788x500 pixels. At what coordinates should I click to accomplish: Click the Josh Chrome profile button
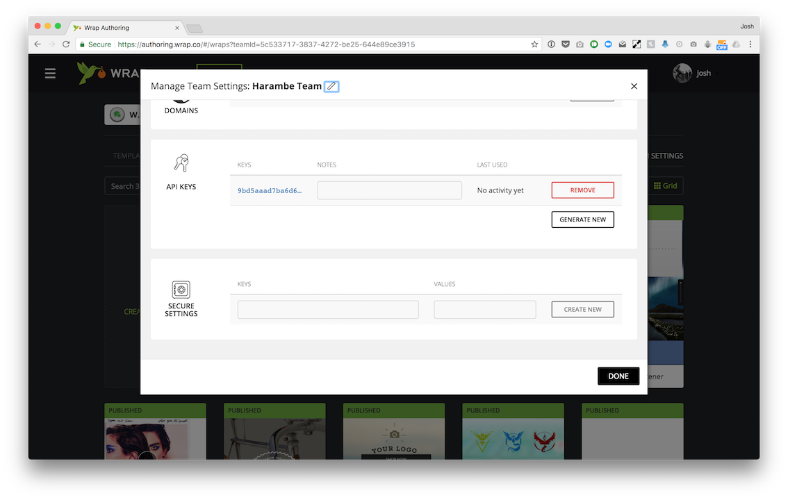pos(747,26)
